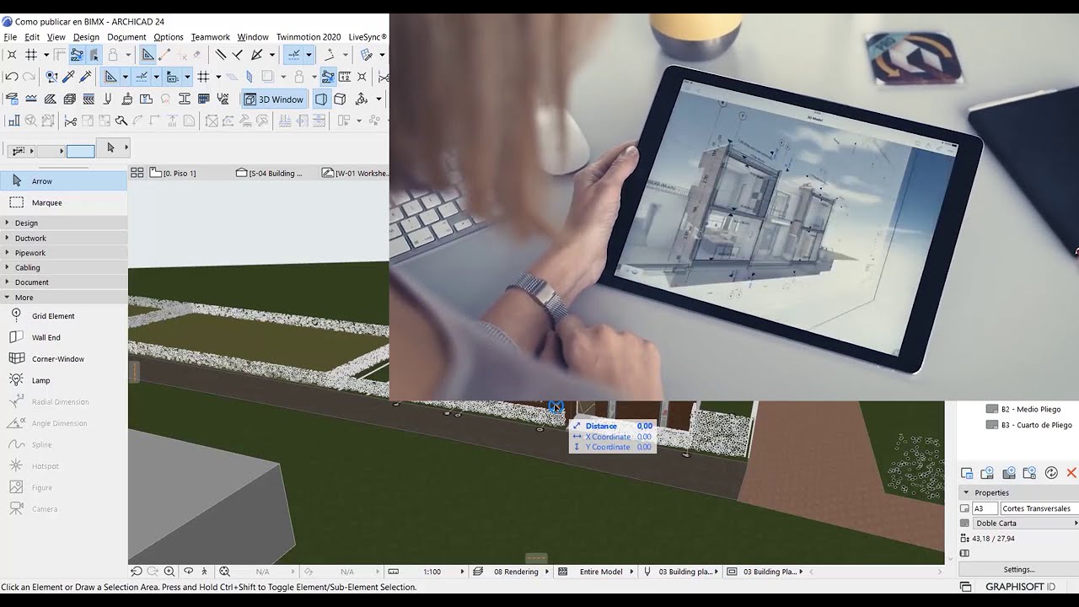Activate the Inject Parameters syringe
The image size is (1079, 607).
[x=85, y=77]
